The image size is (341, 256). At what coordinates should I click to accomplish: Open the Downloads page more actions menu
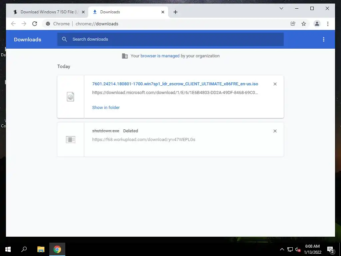point(324,39)
